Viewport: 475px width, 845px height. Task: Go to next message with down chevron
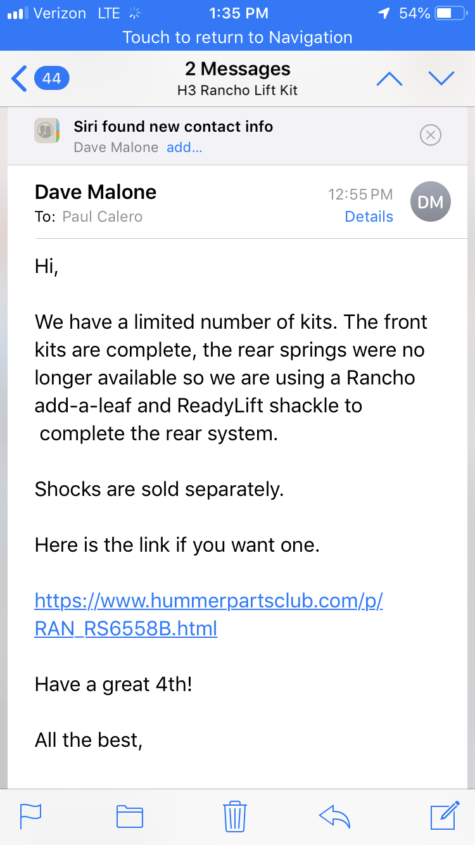(x=441, y=79)
